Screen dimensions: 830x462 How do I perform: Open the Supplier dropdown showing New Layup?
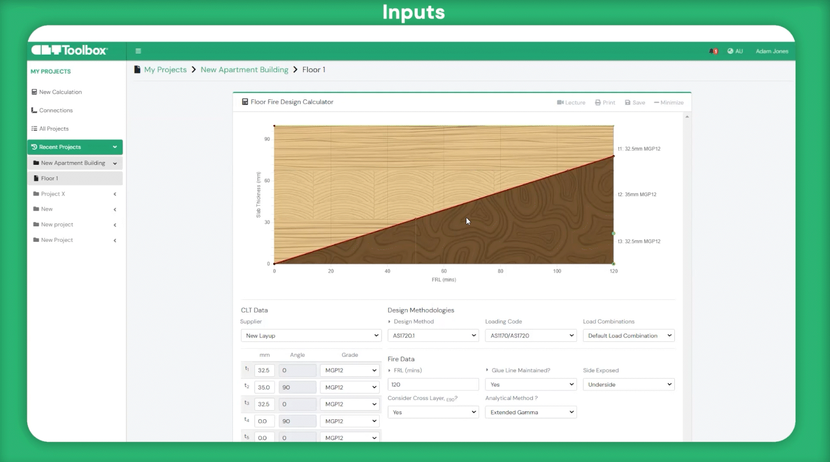pos(311,336)
